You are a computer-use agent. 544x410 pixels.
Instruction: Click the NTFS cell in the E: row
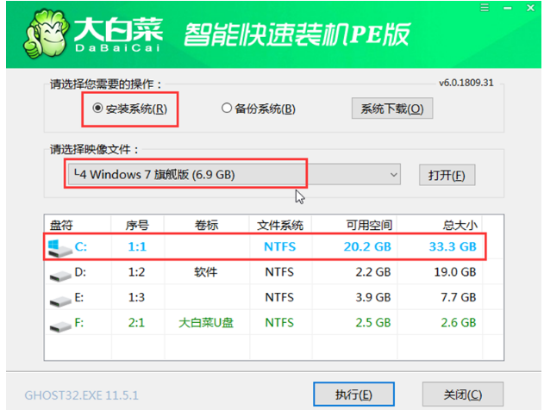click(x=279, y=297)
